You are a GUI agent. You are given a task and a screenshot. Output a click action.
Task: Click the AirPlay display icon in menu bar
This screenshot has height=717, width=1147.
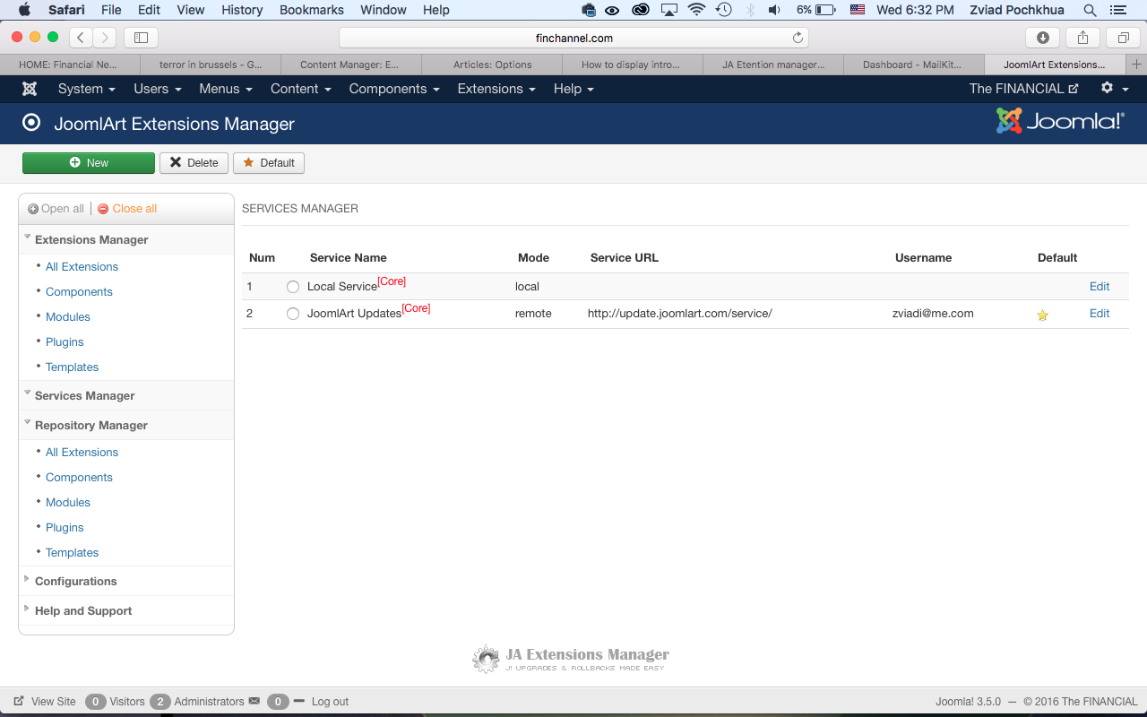pos(669,10)
